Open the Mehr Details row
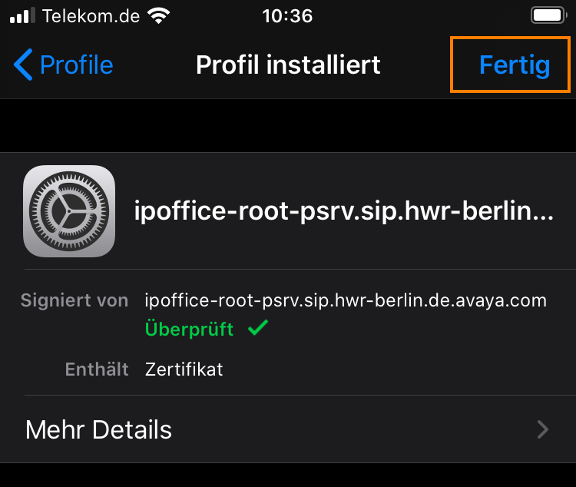This screenshot has width=576, height=487. (x=288, y=429)
